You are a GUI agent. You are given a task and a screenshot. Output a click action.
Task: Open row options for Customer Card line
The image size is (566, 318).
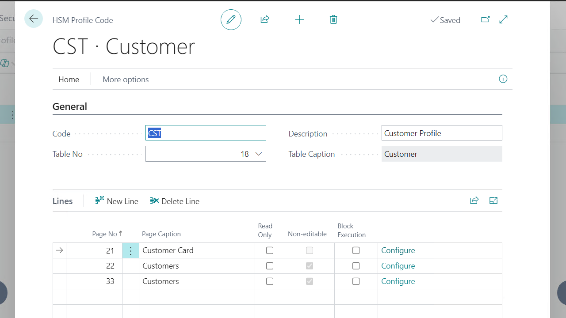(130, 251)
